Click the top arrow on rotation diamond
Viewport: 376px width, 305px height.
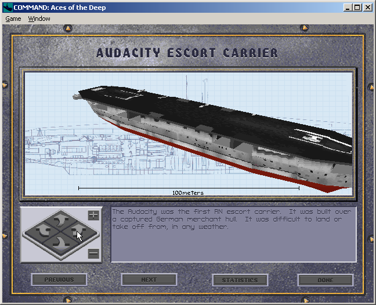(x=61, y=220)
